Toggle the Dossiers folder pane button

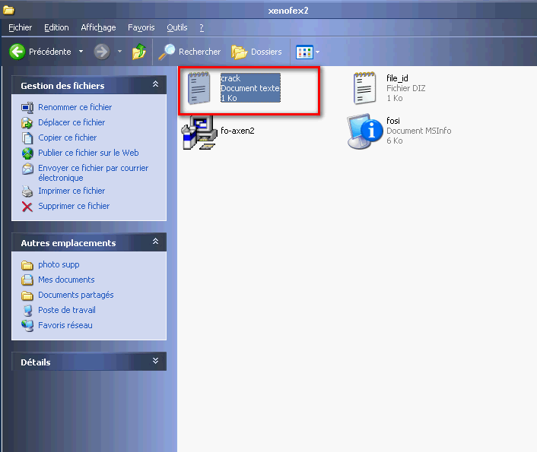[x=256, y=52]
